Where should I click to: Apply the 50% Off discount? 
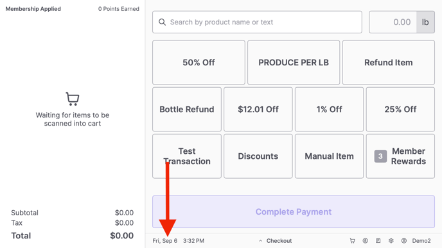(199, 62)
